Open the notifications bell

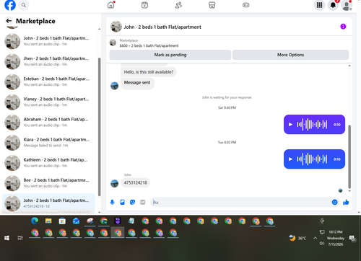[333, 5]
